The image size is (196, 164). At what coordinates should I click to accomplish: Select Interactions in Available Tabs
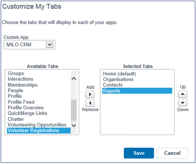tap(20, 79)
